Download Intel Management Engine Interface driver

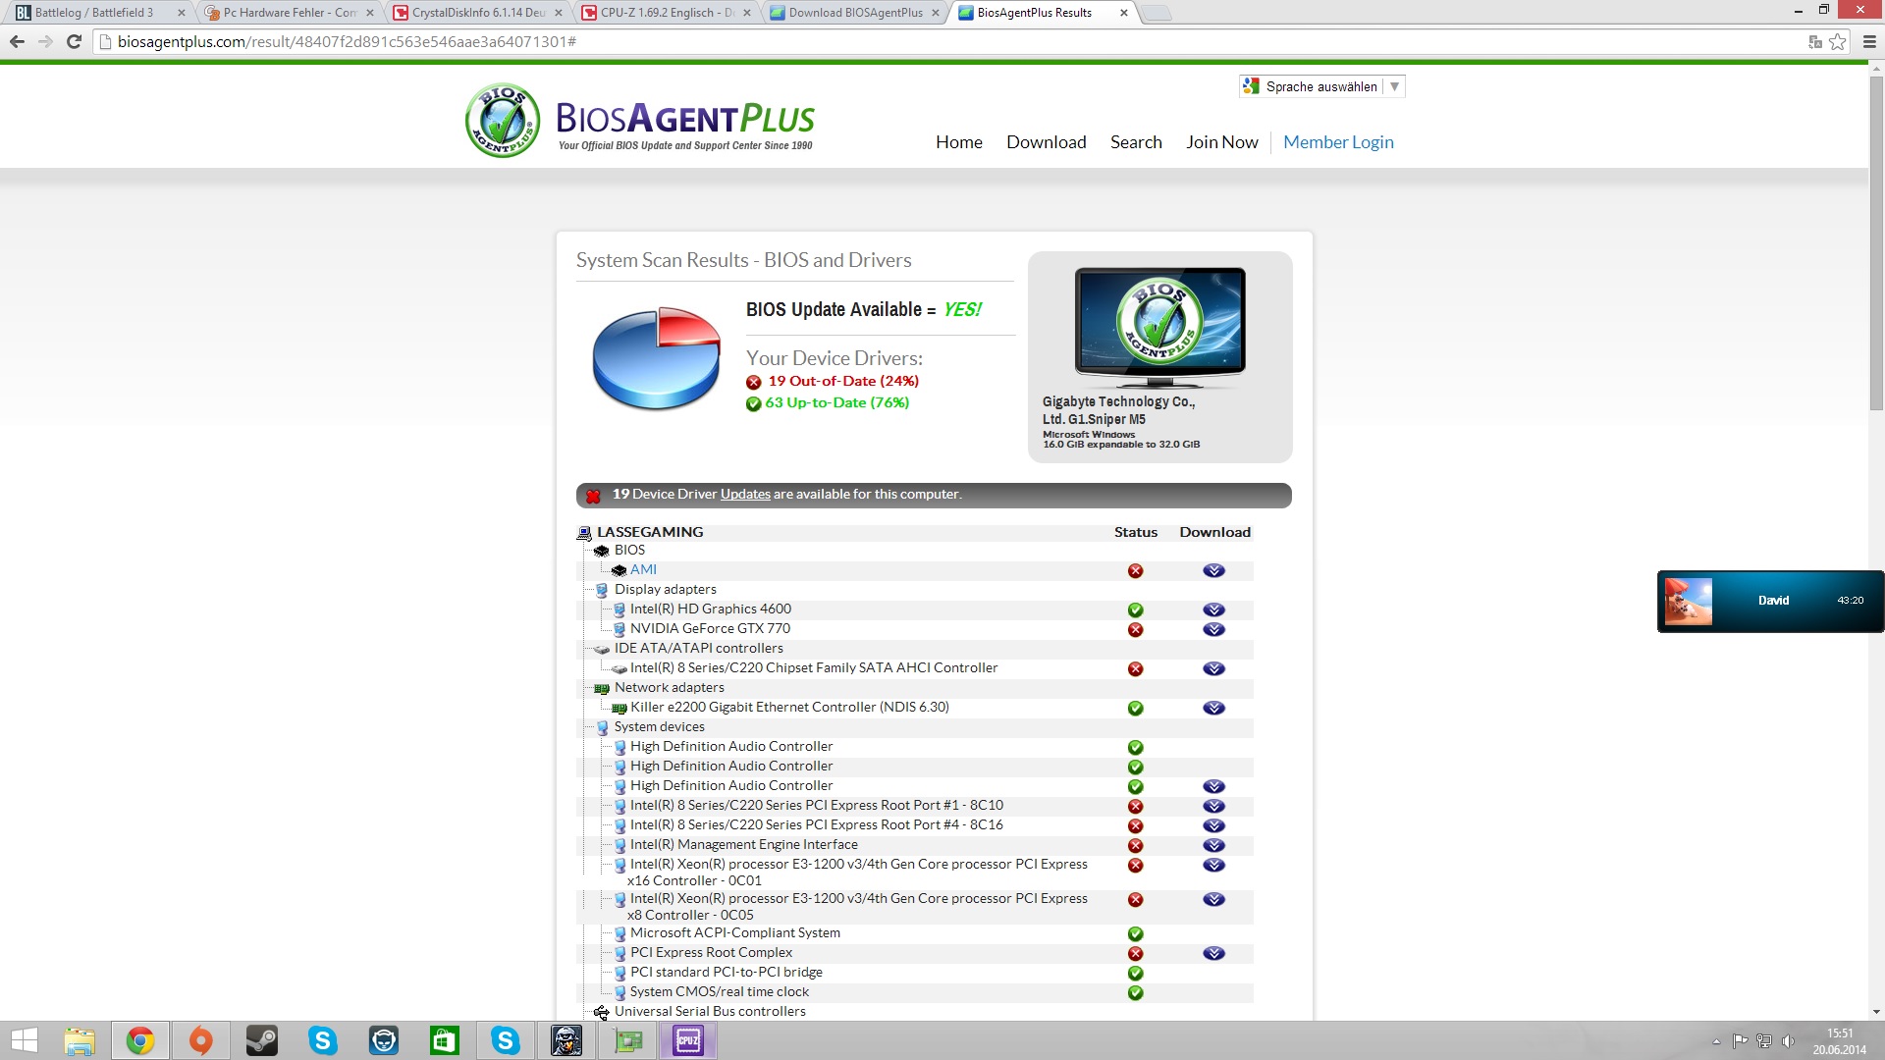1213,845
